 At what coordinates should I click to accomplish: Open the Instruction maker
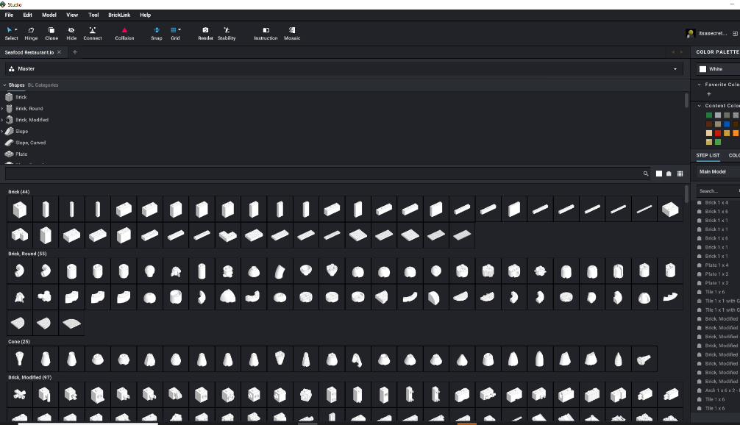266,33
